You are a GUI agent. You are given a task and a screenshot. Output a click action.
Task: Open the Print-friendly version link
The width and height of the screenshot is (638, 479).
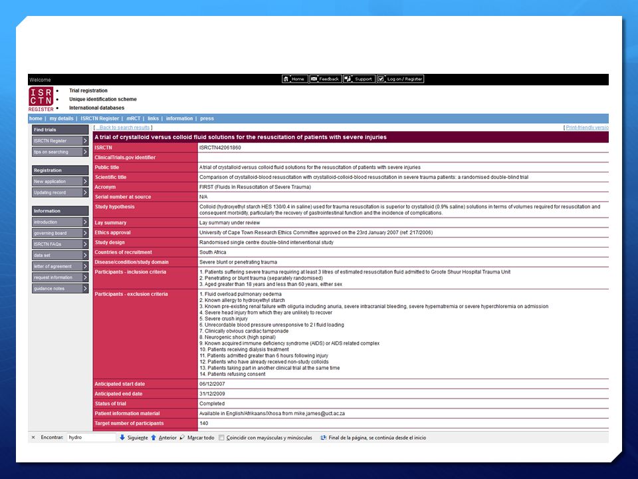tap(587, 128)
